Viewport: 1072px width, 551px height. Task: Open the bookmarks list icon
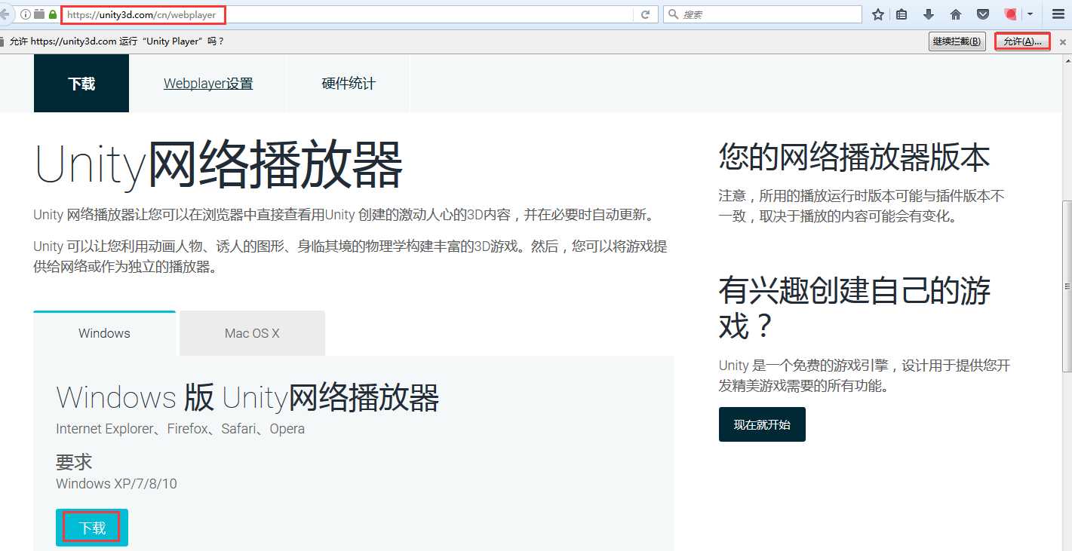[902, 14]
